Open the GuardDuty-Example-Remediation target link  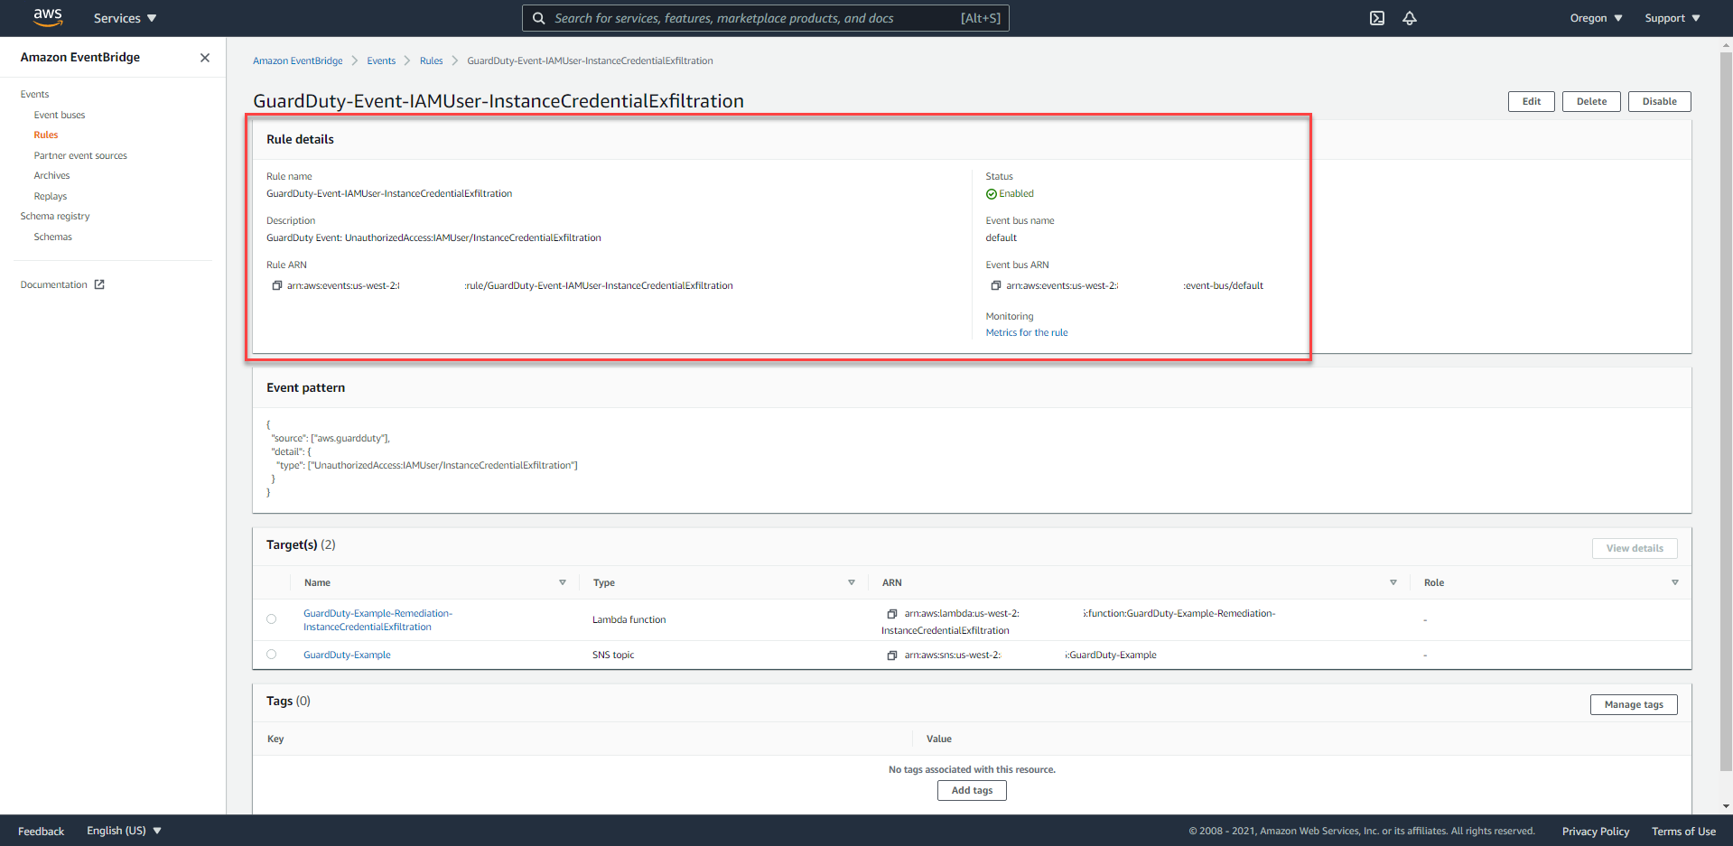click(377, 620)
